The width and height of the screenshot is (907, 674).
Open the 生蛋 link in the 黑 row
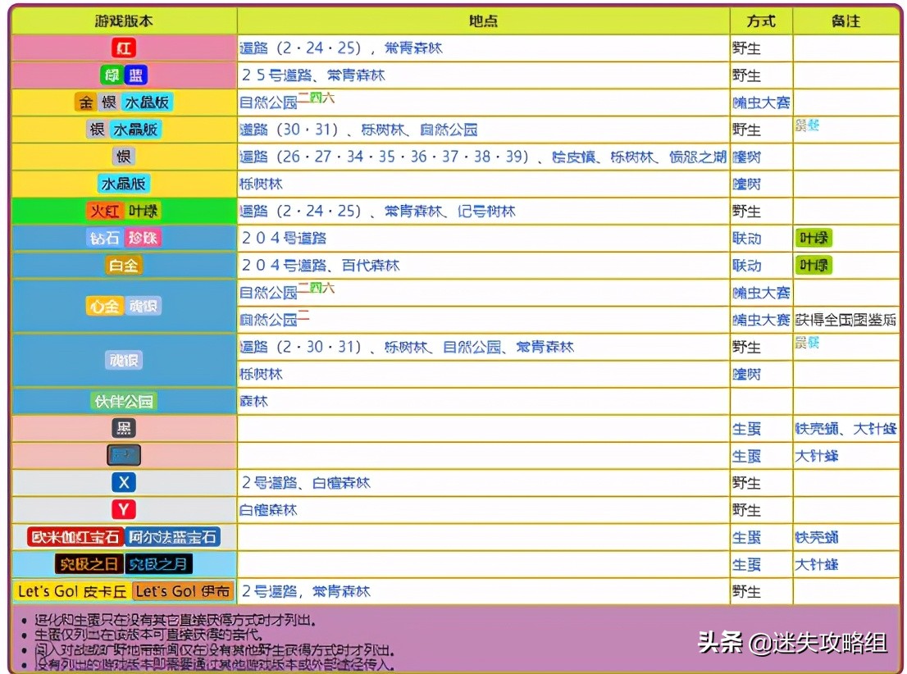pyautogui.click(x=746, y=429)
